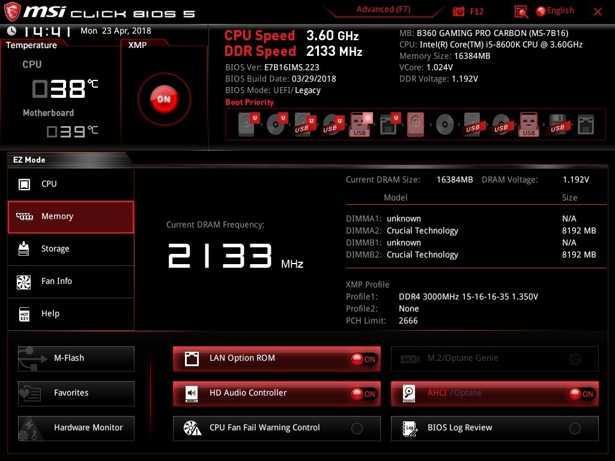
Task: Select highlighted legacy USB key boot icon
Action: click(529, 124)
